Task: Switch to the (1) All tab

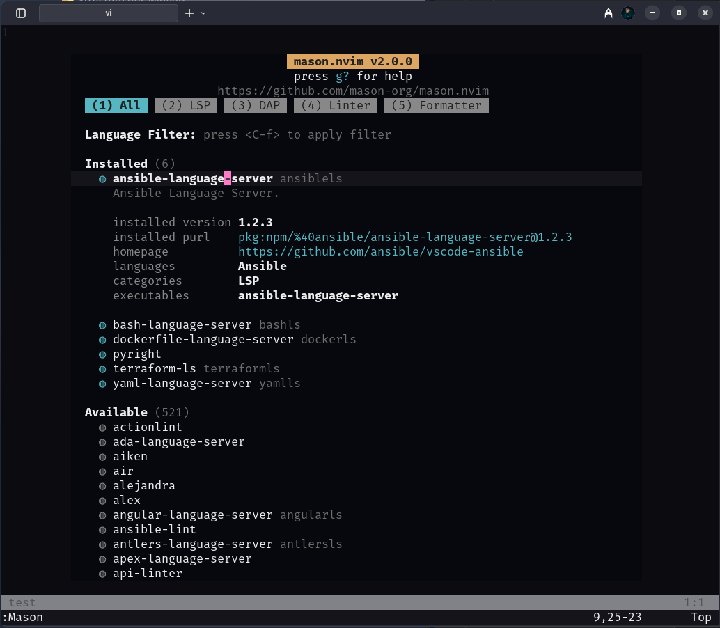Action: pyautogui.click(x=116, y=106)
